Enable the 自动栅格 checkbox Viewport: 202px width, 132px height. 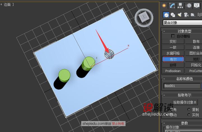pos(173,36)
